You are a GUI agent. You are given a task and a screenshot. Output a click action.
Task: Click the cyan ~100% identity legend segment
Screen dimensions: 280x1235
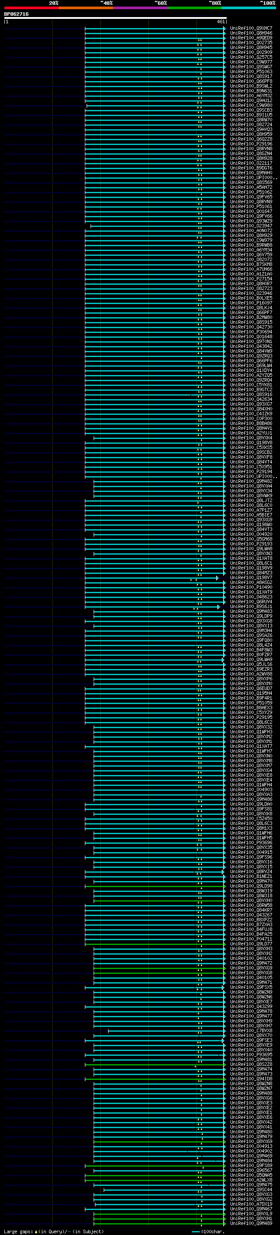(x=248, y=8)
